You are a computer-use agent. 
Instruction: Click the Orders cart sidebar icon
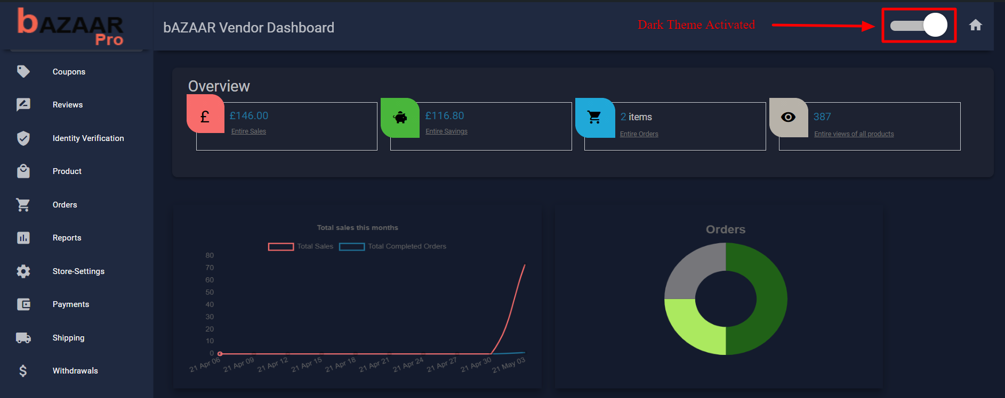(23, 205)
